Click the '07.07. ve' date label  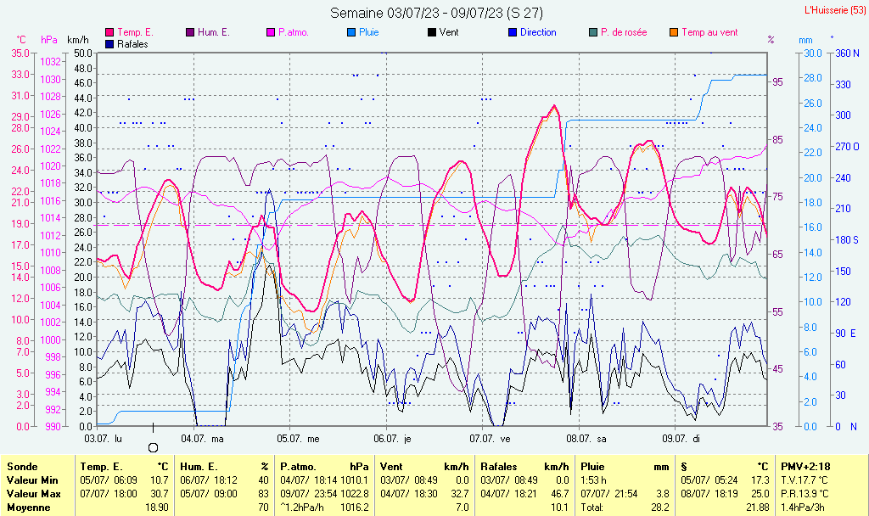[490, 439]
